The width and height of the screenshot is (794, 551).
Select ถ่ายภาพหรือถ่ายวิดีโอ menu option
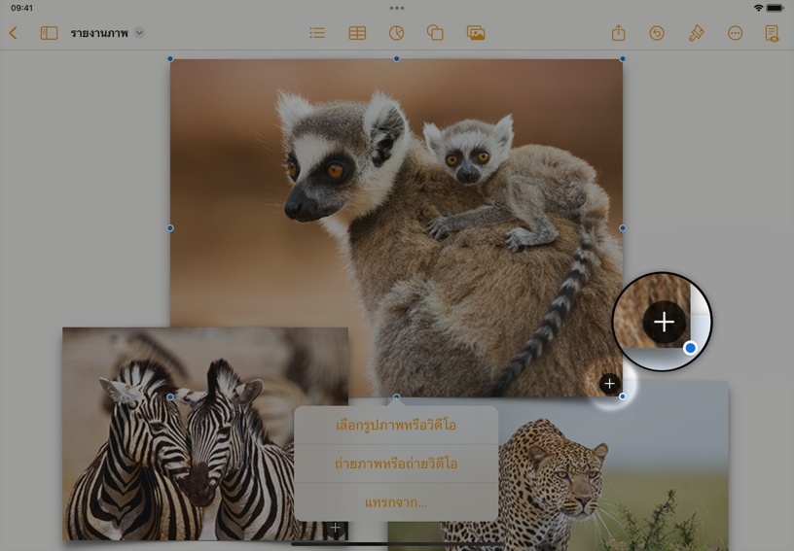click(396, 465)
